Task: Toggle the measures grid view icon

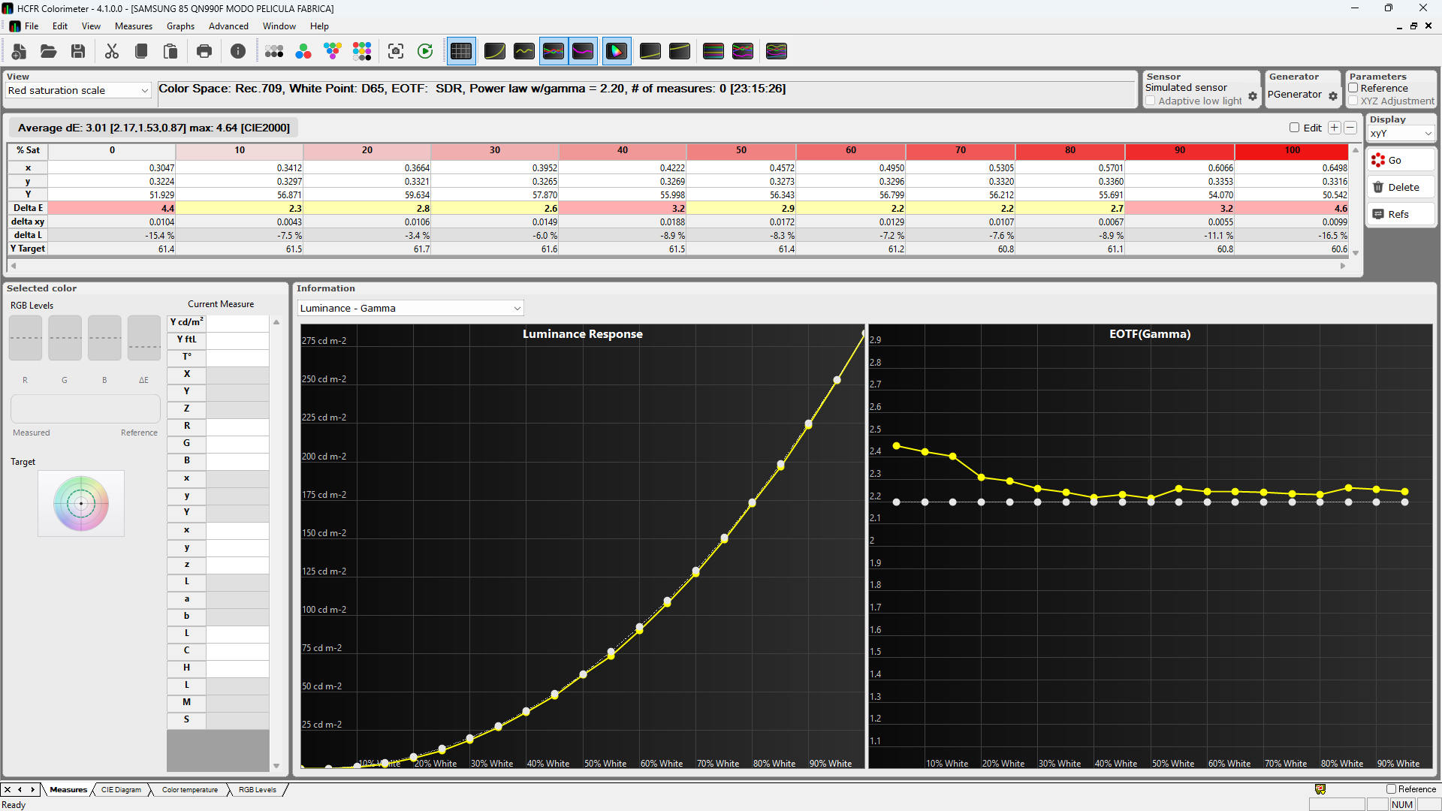Action: [x=461, y=51]
